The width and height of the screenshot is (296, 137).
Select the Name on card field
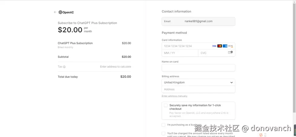point(198,68)
